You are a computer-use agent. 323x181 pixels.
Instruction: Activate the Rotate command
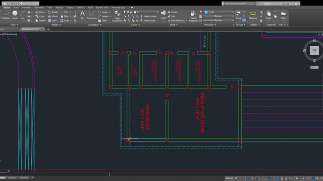pos(53,12)
